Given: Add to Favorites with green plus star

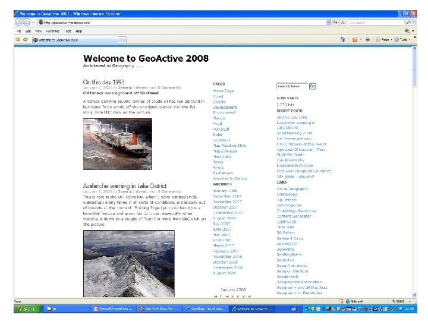Looking at the screenshot, I should point(26,40).
